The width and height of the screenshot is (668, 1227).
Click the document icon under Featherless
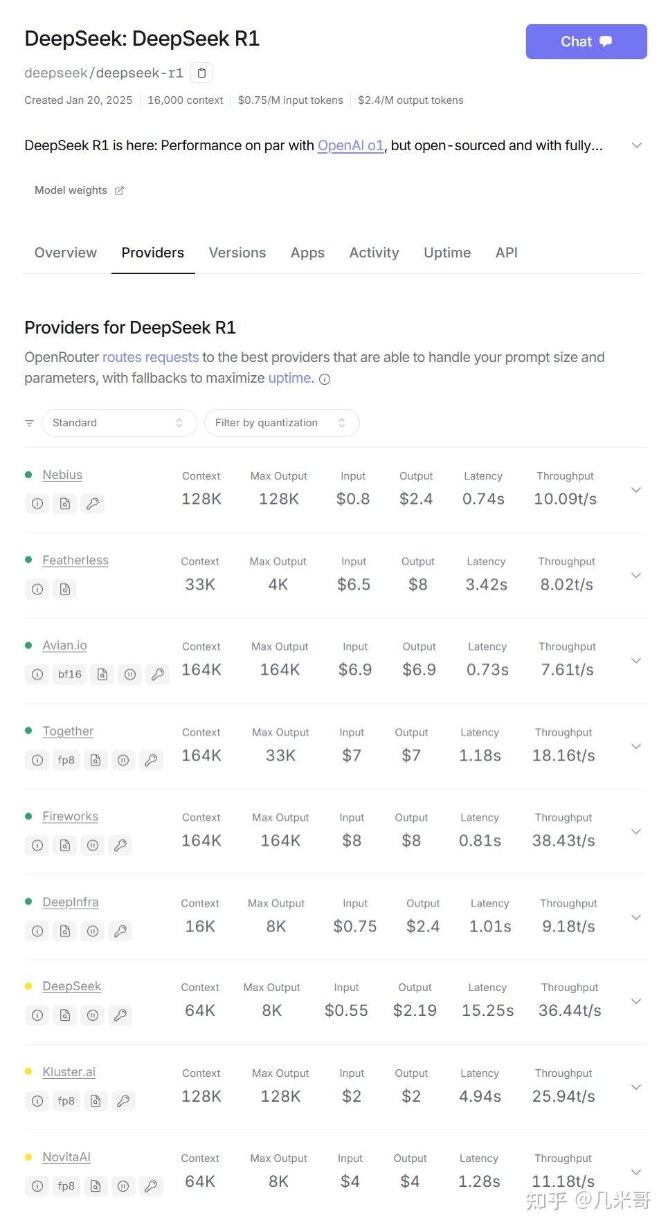point(64,589)
